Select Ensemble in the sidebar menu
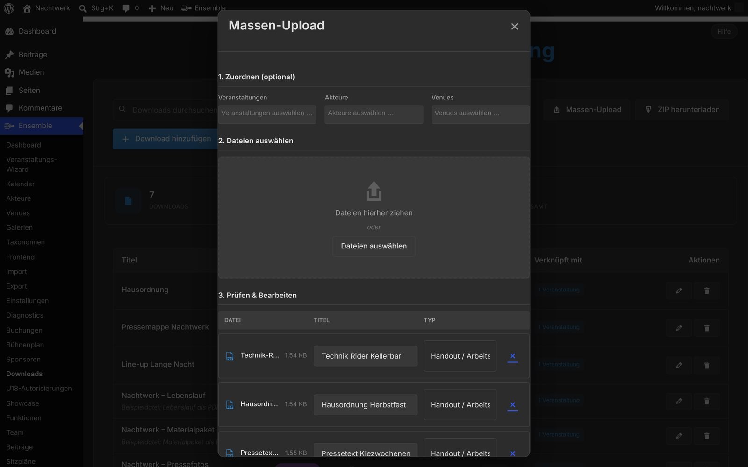Image resolution: width=748 pixels, height=467 pixels. click(42, 126)
